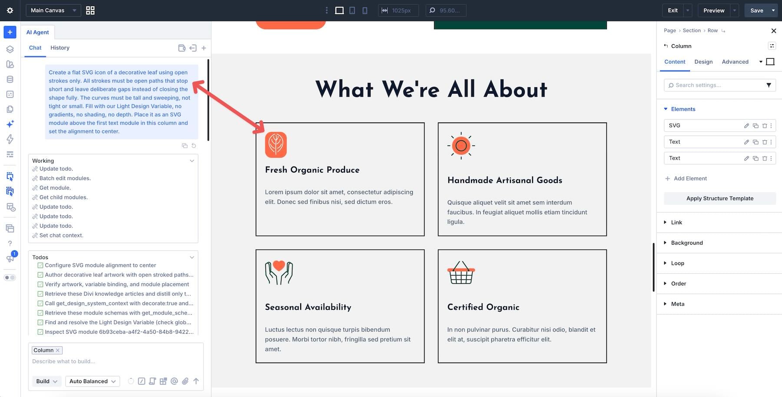Viewport: 782px width, 397px height.
Task: Open the lightning bolt icon in sidebar
Action: point(10,139)
